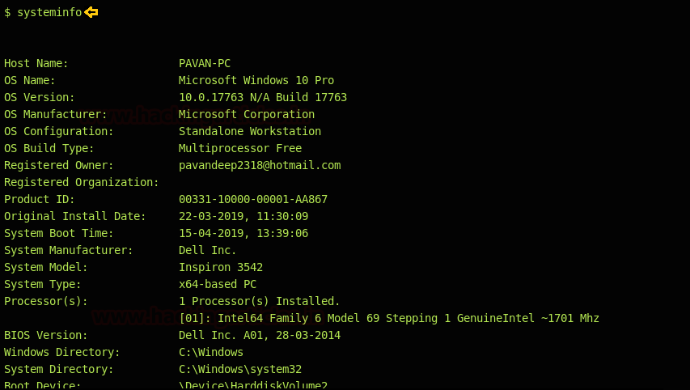
Task: Click the OS Version build number value
Action: tap(262, 97)
